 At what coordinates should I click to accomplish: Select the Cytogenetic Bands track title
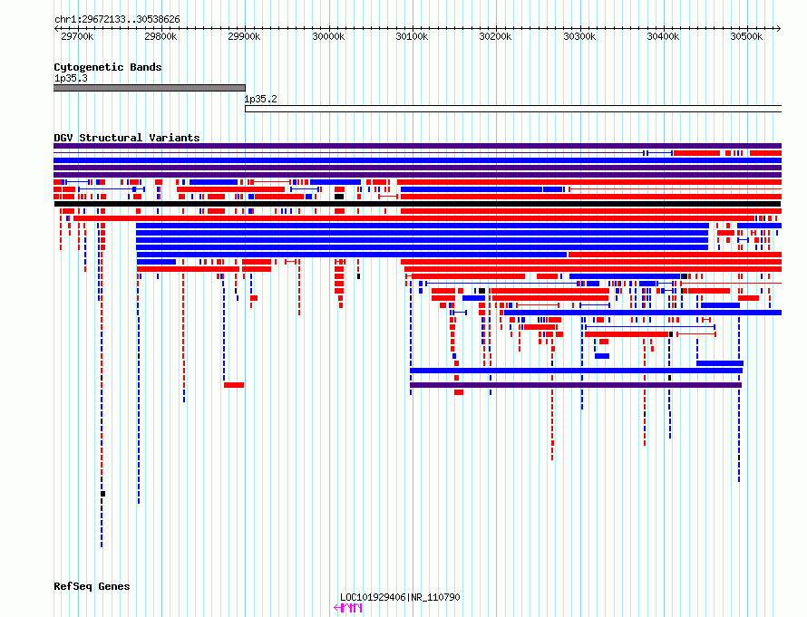[108, 67]
